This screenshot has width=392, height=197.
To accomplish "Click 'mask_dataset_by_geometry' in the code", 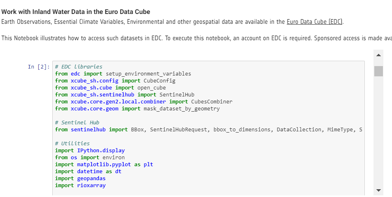I will [182, 109].
